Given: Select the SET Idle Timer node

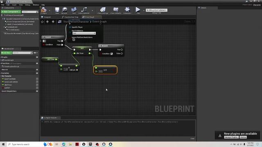Looking at the screenshot, I should (82, 51).
